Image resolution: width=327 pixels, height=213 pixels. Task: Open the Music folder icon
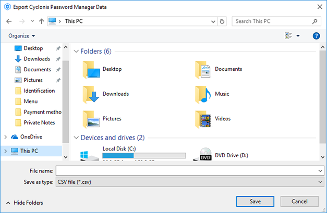coord(203,94)
